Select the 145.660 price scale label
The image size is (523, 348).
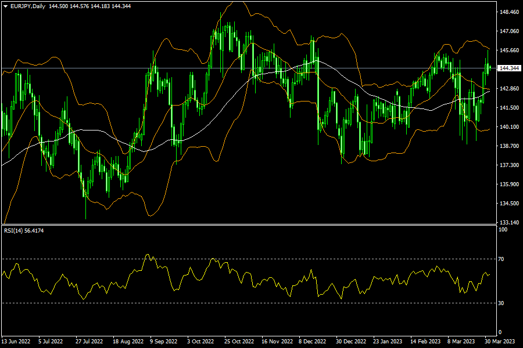click(x=509, y=50)
